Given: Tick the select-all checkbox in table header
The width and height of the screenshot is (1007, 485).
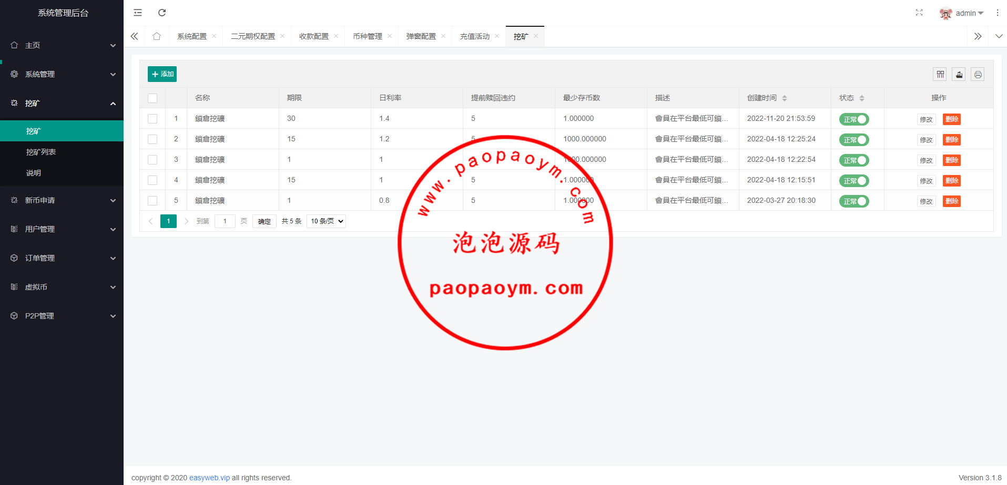Looking at the screenshot, I should [x=152, y=98].
